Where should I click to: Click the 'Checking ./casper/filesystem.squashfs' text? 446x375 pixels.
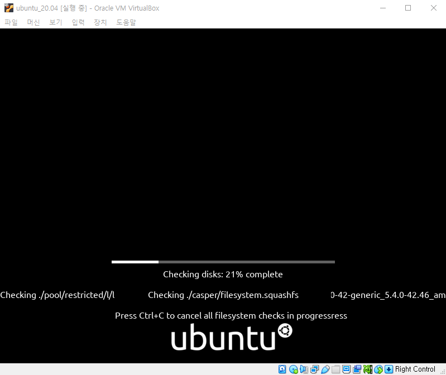tap(223, 295)
